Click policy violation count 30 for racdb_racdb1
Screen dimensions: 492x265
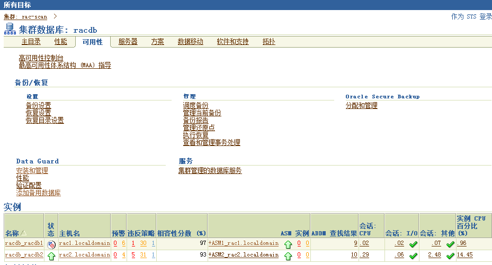pos(144,243)
